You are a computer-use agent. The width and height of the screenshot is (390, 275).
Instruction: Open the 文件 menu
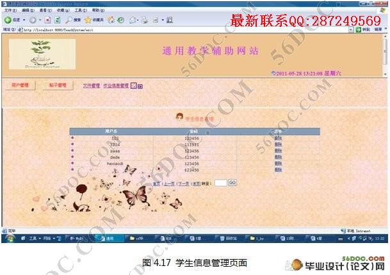point(11,10)
